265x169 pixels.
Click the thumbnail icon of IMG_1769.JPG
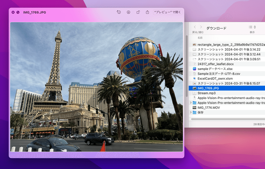pos(194,88)
